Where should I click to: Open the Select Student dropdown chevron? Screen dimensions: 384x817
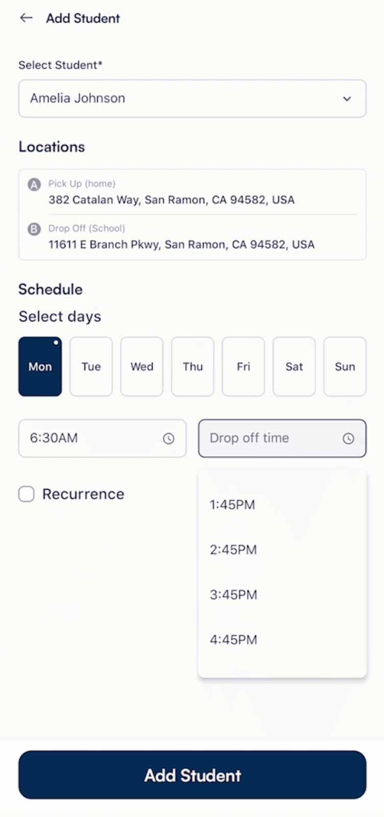tap(347, 99)
